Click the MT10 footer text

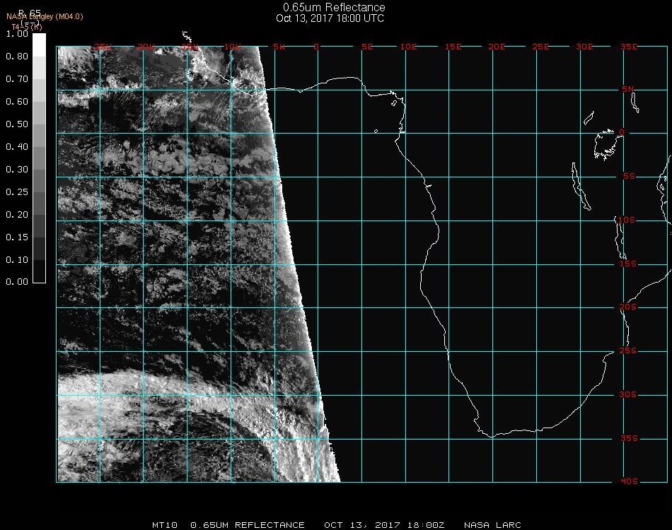pos(164,525)
